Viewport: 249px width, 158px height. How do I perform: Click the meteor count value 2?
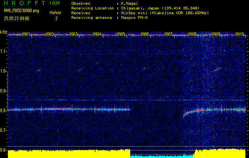56,19
